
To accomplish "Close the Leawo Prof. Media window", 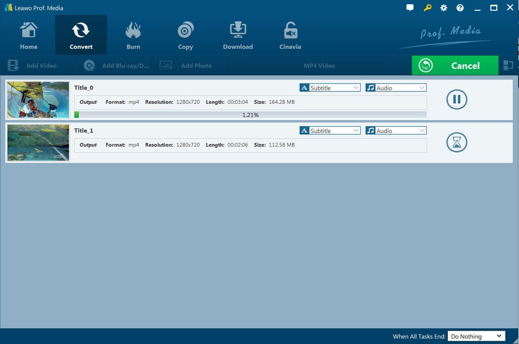I will [x=510, y=7].
